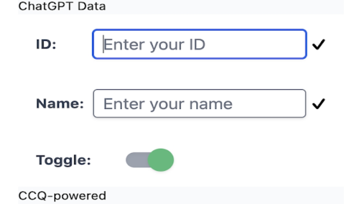Click the "ChatGPT Data" heading text
The height and width of the screenshot is (204, 362).
coord(62,6)
